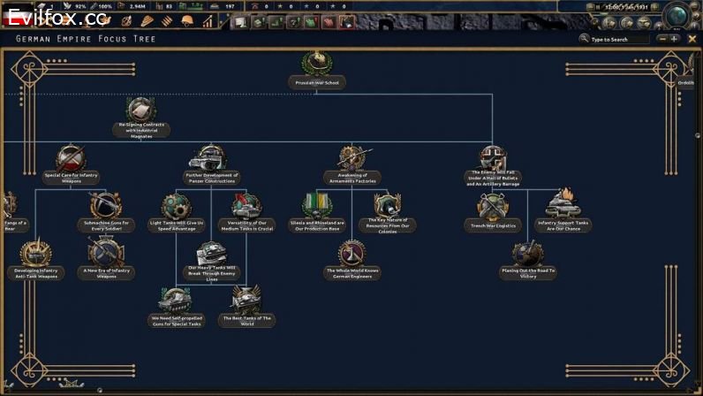
Task: Click the Type to Search field
Action: [618, 39]
